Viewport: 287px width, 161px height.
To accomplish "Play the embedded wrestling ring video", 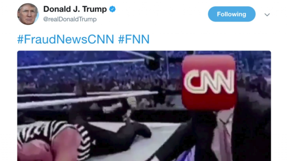I will click(x=144, y=106).
